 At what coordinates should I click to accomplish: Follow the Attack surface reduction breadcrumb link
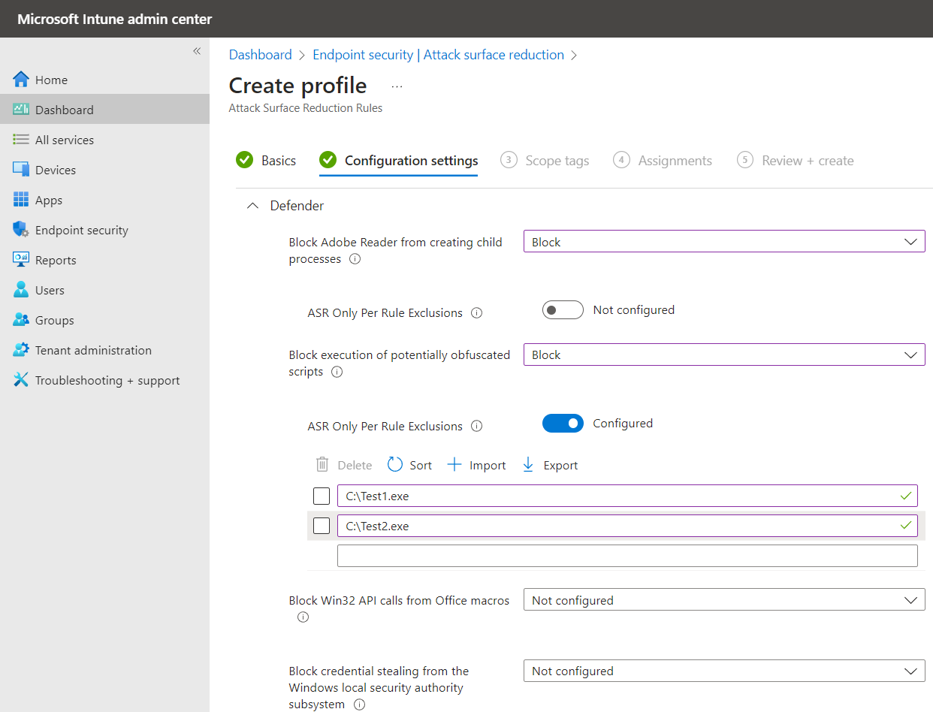pos(494,55)
